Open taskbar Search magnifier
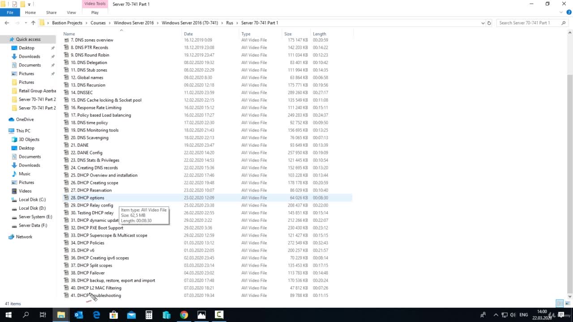The image size is (573, 322). click(26, 315)
